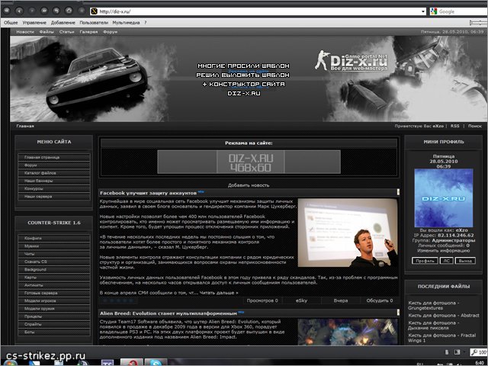Click the Главная breadcrumb link

click(25, 126)
